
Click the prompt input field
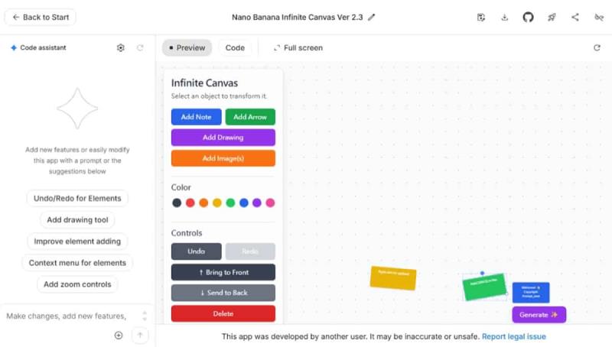pyautogui.click(x=69, y=316)
